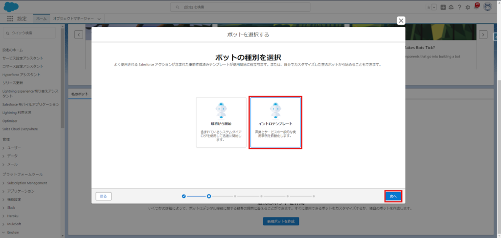Click the プラットフォームツール section heading
This screenshot has width=501, height=238.
pos(23,174)
